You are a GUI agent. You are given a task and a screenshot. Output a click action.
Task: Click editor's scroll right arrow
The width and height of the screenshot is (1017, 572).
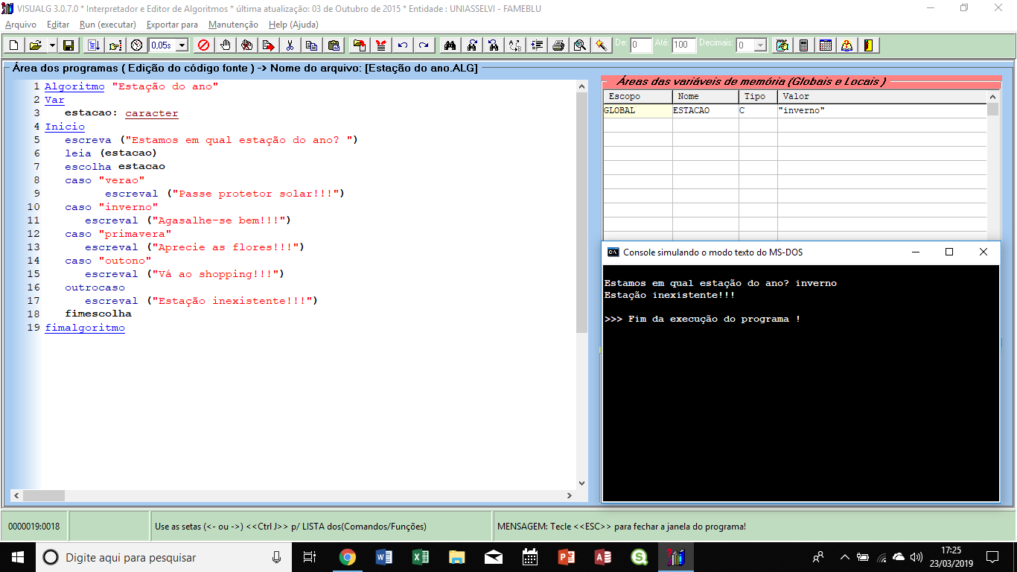570,495
